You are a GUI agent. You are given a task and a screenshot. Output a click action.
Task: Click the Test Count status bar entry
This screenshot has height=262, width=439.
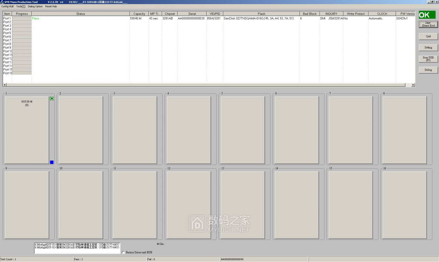37,259
